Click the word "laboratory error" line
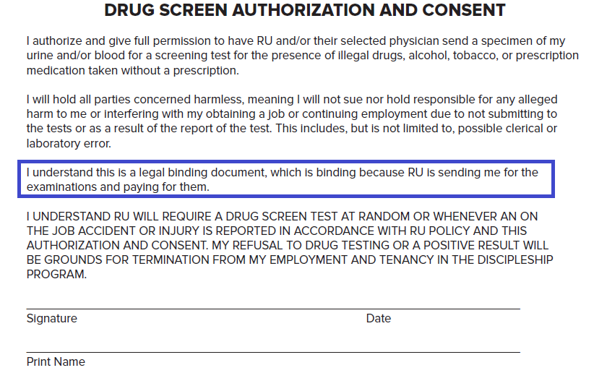Viewport: 607px width, 386px height. (69, 143)
